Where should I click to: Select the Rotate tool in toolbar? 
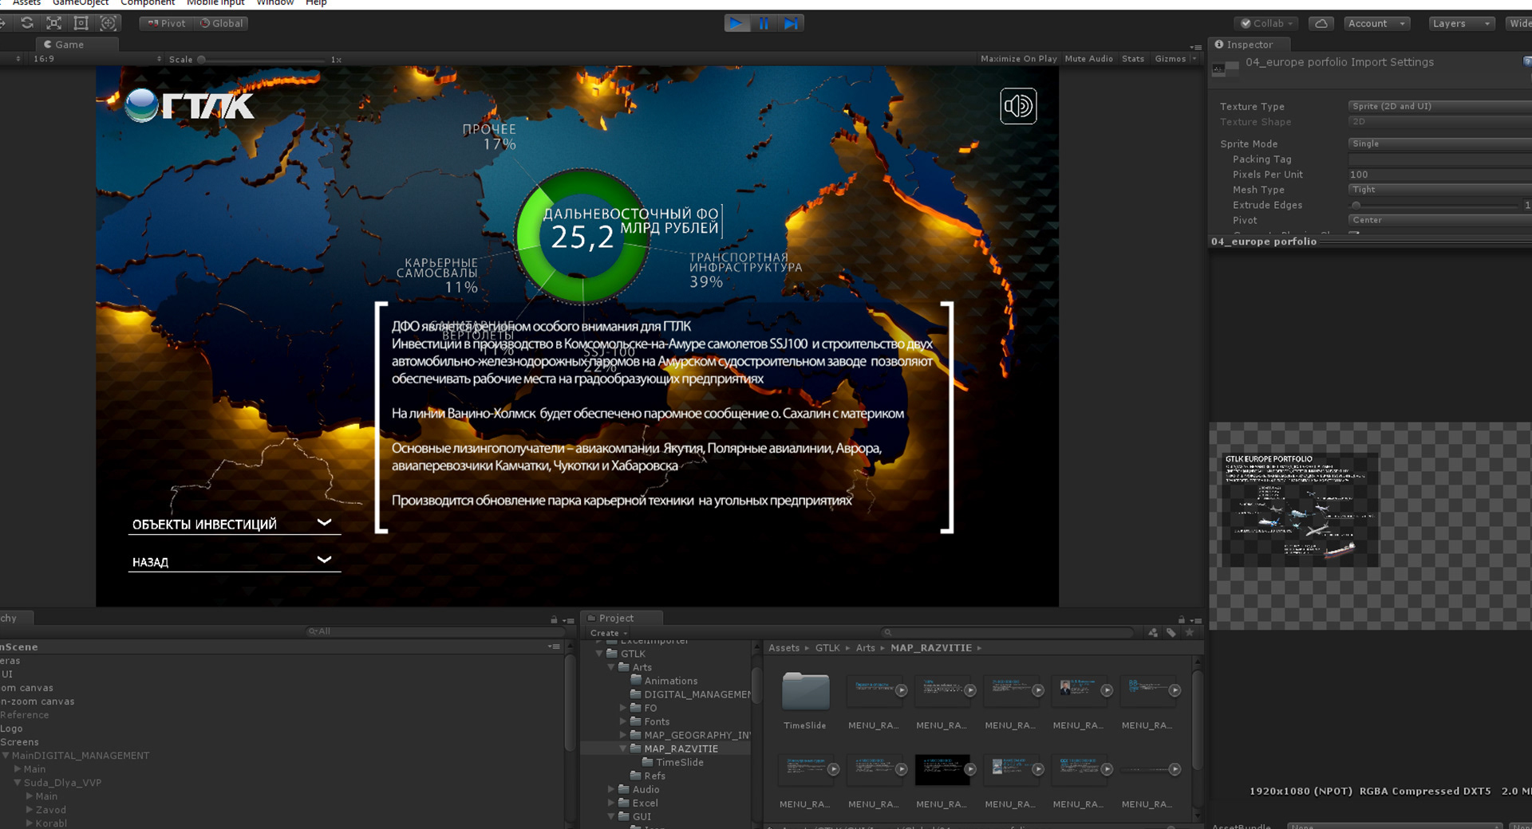pos(27,23)
